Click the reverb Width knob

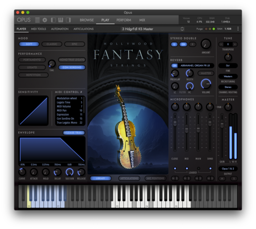tap(189, 73)
